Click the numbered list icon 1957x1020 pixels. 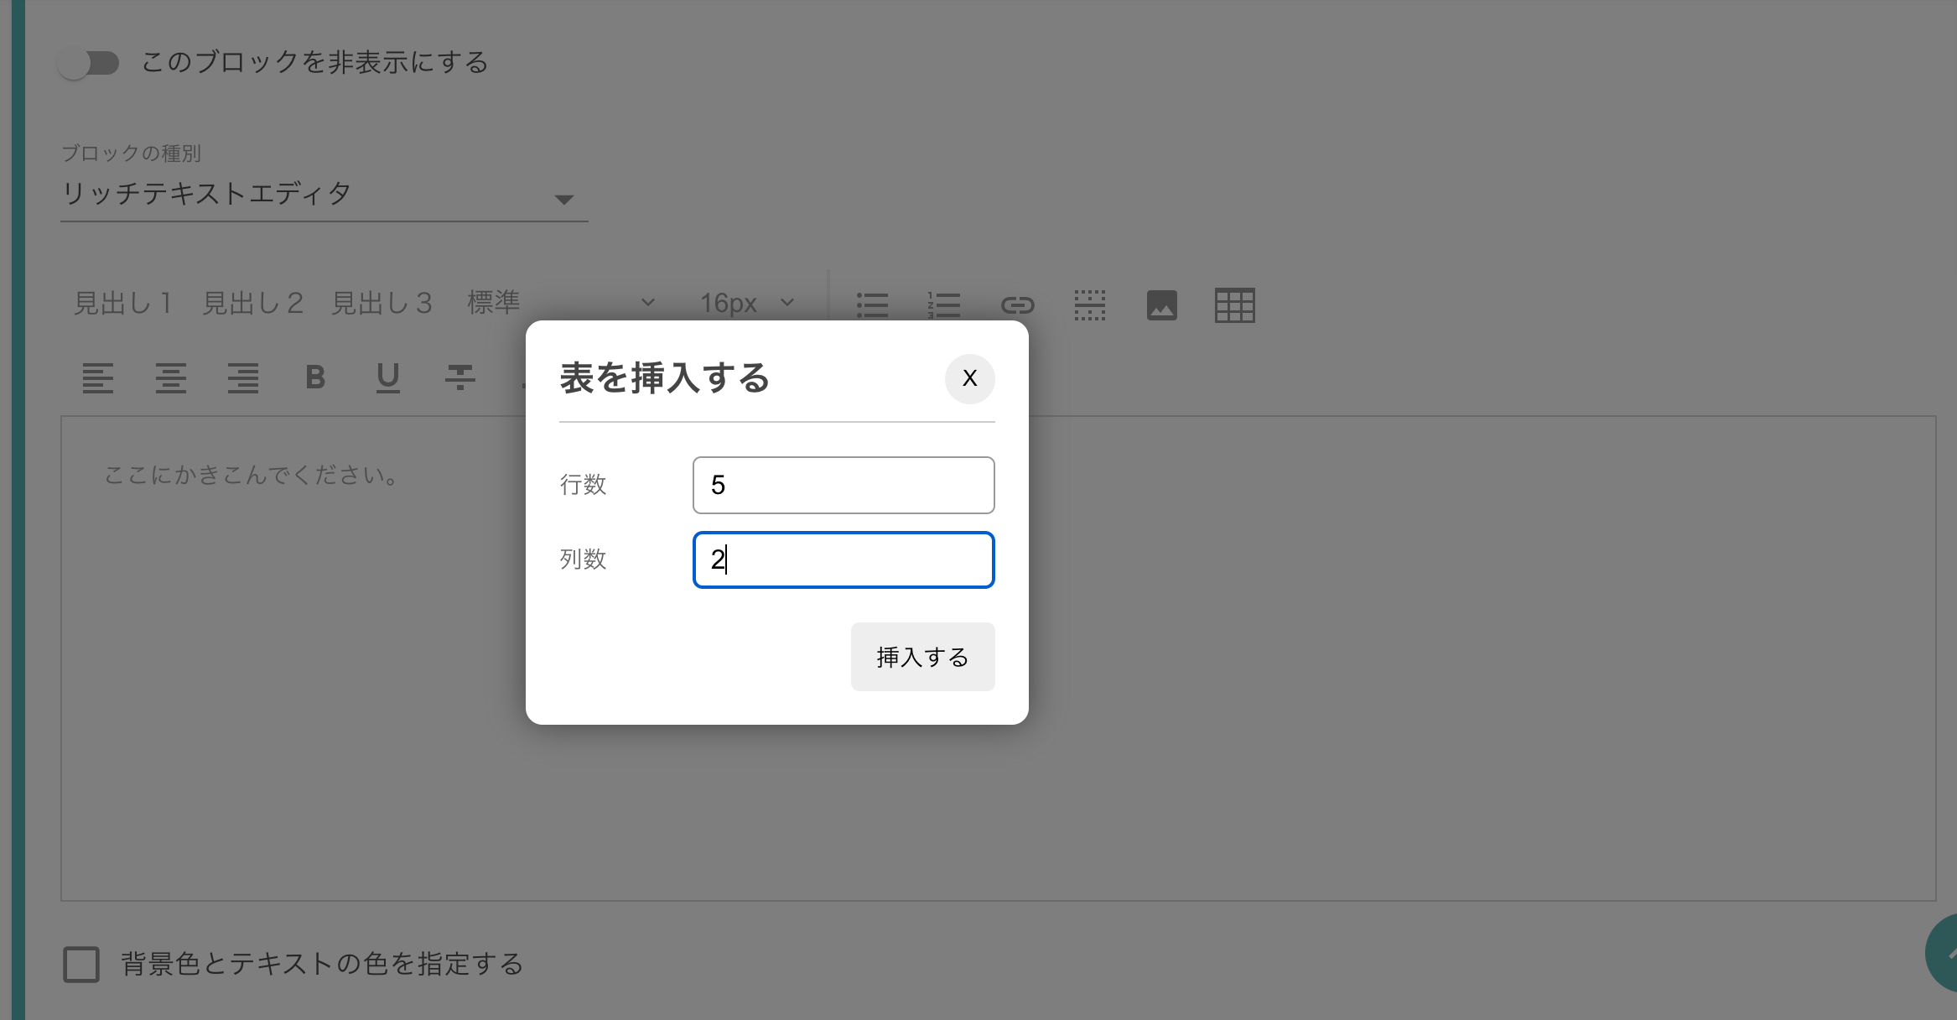coord(944,304)
